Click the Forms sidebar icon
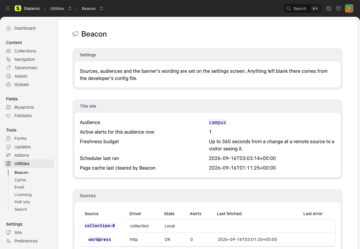360x249 pixels. tap(8, 138)
